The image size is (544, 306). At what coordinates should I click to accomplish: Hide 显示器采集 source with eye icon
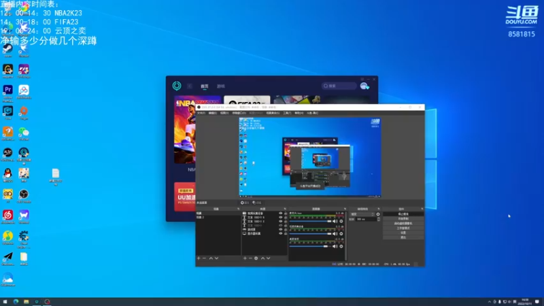click(280, 233)
